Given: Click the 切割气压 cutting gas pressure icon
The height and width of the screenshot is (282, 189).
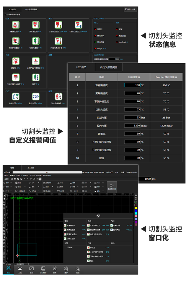Looking at the screenshot, I should point(15,96).
